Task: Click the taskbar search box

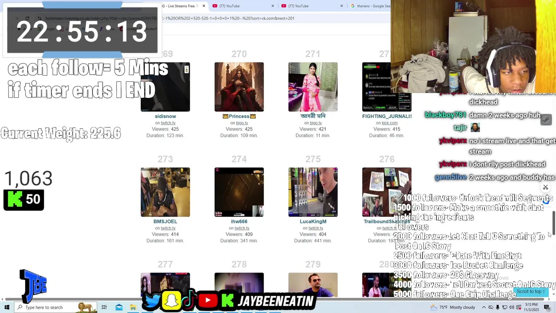Action: 56,307
